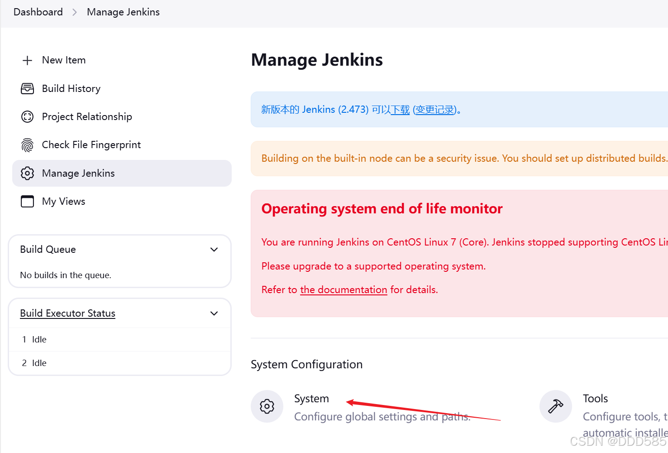Open the Tools configuration entry
Screen dimensions: 668x453
pyautogui.click(x=595, y=399)
